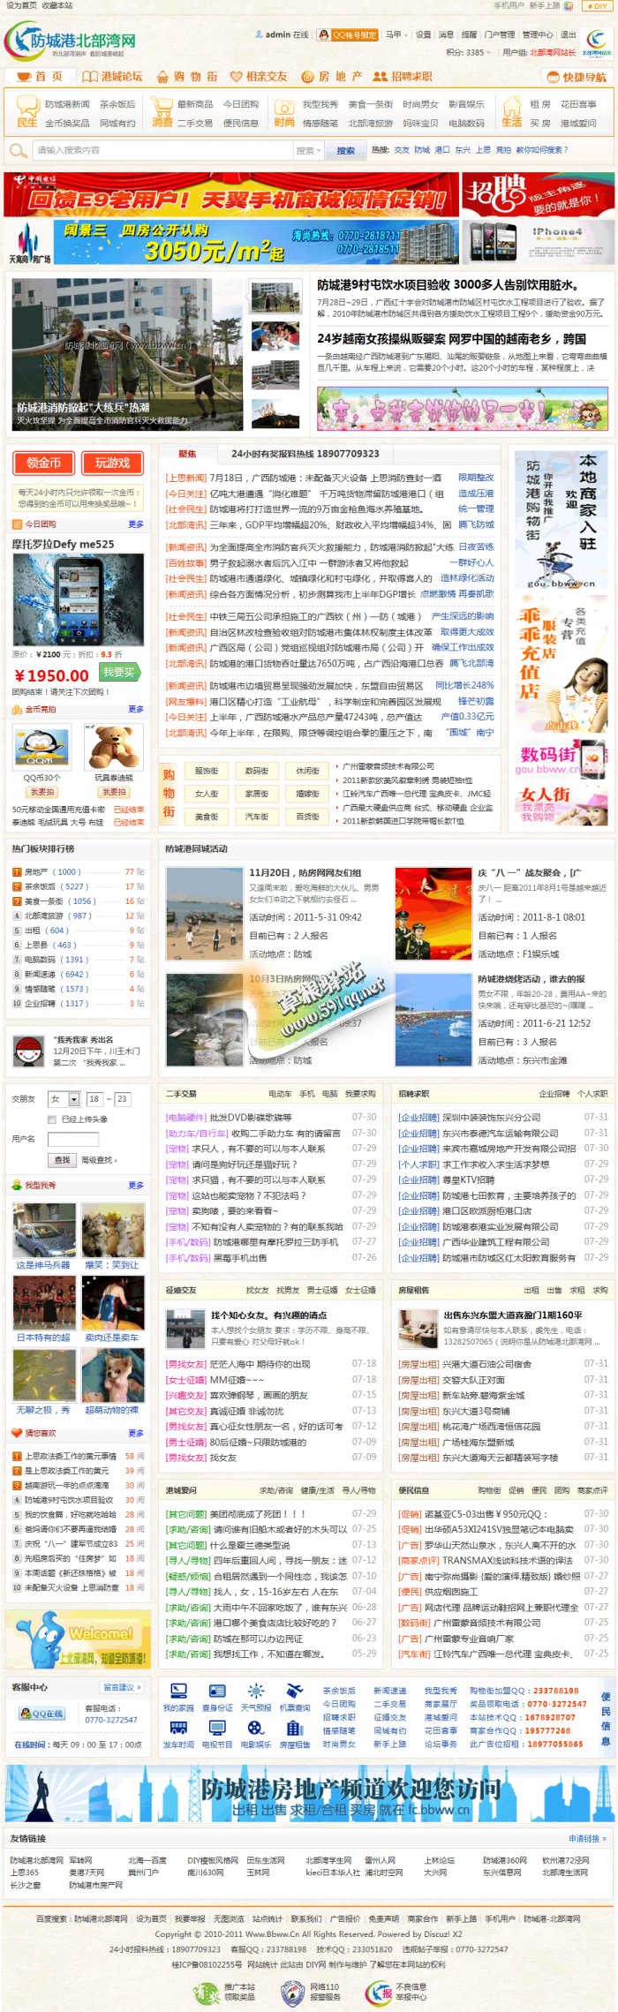Click the 我的家园 computer icon

pos(177,1691)
